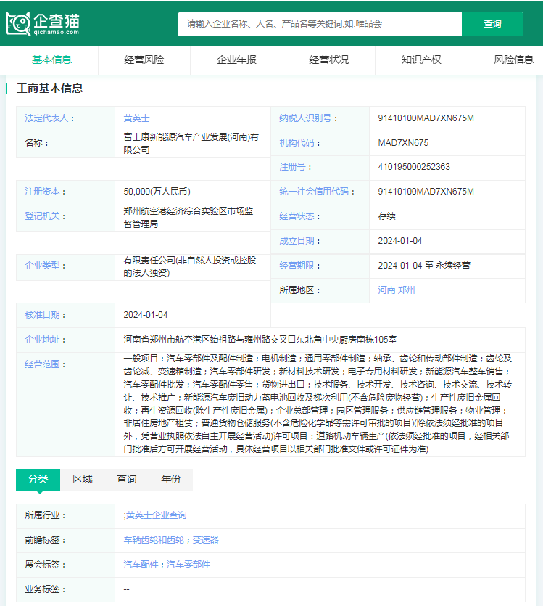Viewport: 543px width, 606px height.
Task: Click the 企业类型 label link
Action: click(43, 266)
